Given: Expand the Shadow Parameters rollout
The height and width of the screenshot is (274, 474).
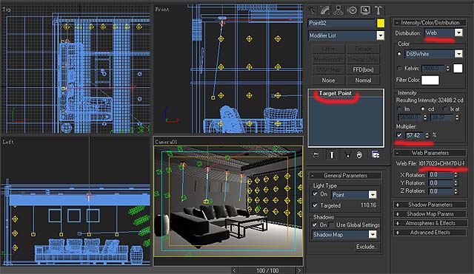Looking at the screenshot, I should 430,205.
